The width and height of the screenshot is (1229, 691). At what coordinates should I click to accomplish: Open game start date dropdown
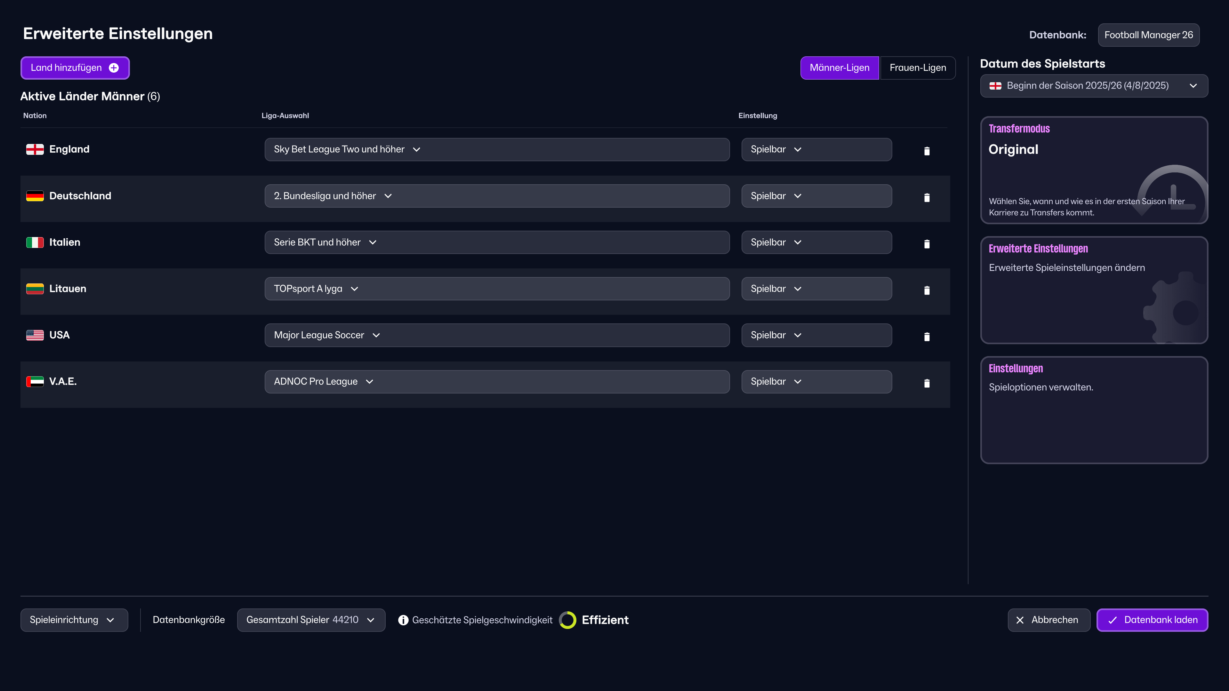[x=1094, y=86]
